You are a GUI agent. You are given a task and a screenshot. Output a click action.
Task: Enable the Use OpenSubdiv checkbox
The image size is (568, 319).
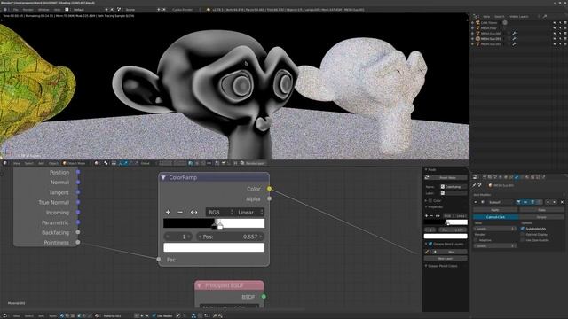tap(523, 240)
